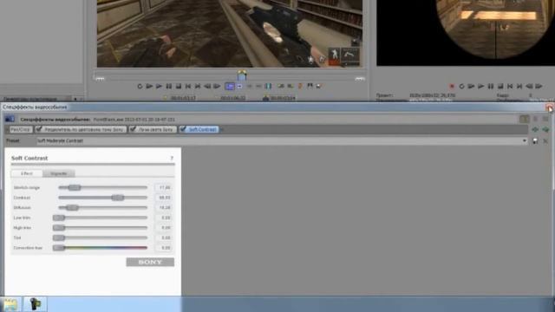
Task: Uncheck the second Sony effect checkbox
Action: (x=133, y=129)
